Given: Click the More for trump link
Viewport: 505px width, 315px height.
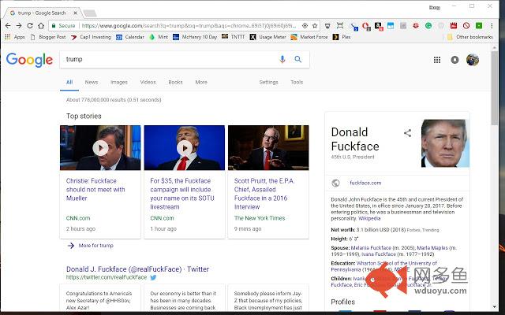Looking at the screenshot, I should tap(91, 246).
